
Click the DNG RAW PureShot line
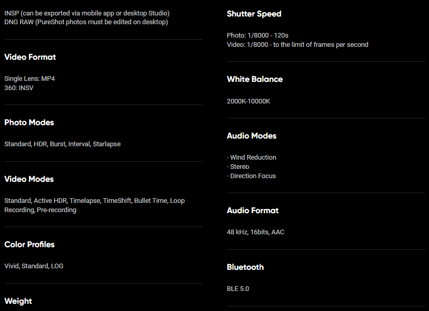86,22
